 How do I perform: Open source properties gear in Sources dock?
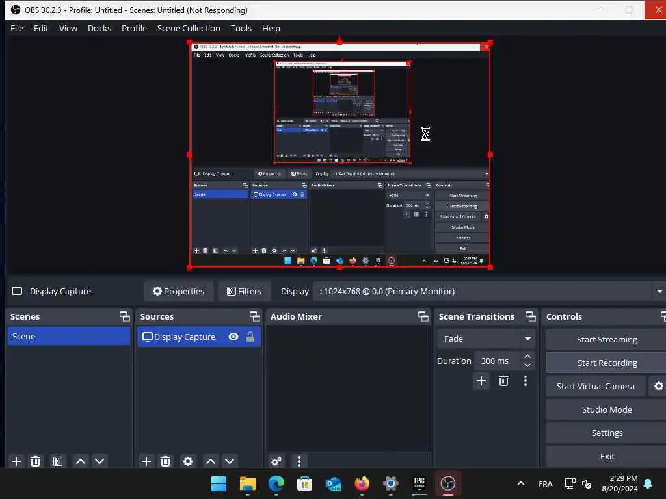[x=188, y=461]
